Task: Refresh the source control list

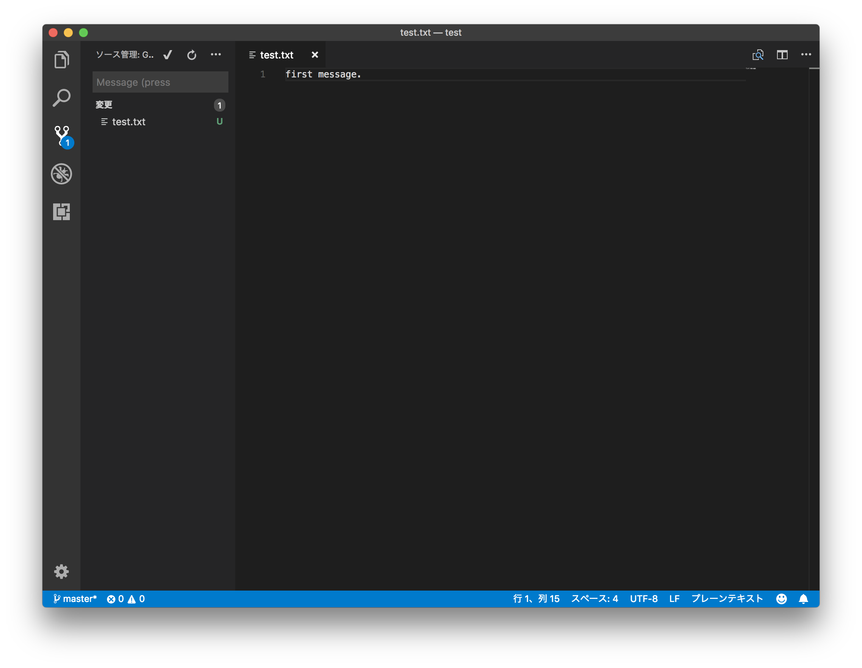Action: tap(192, 55)
